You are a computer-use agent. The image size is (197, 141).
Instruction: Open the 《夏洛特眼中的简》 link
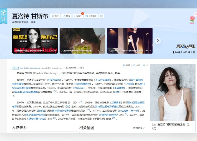(37, 119)
